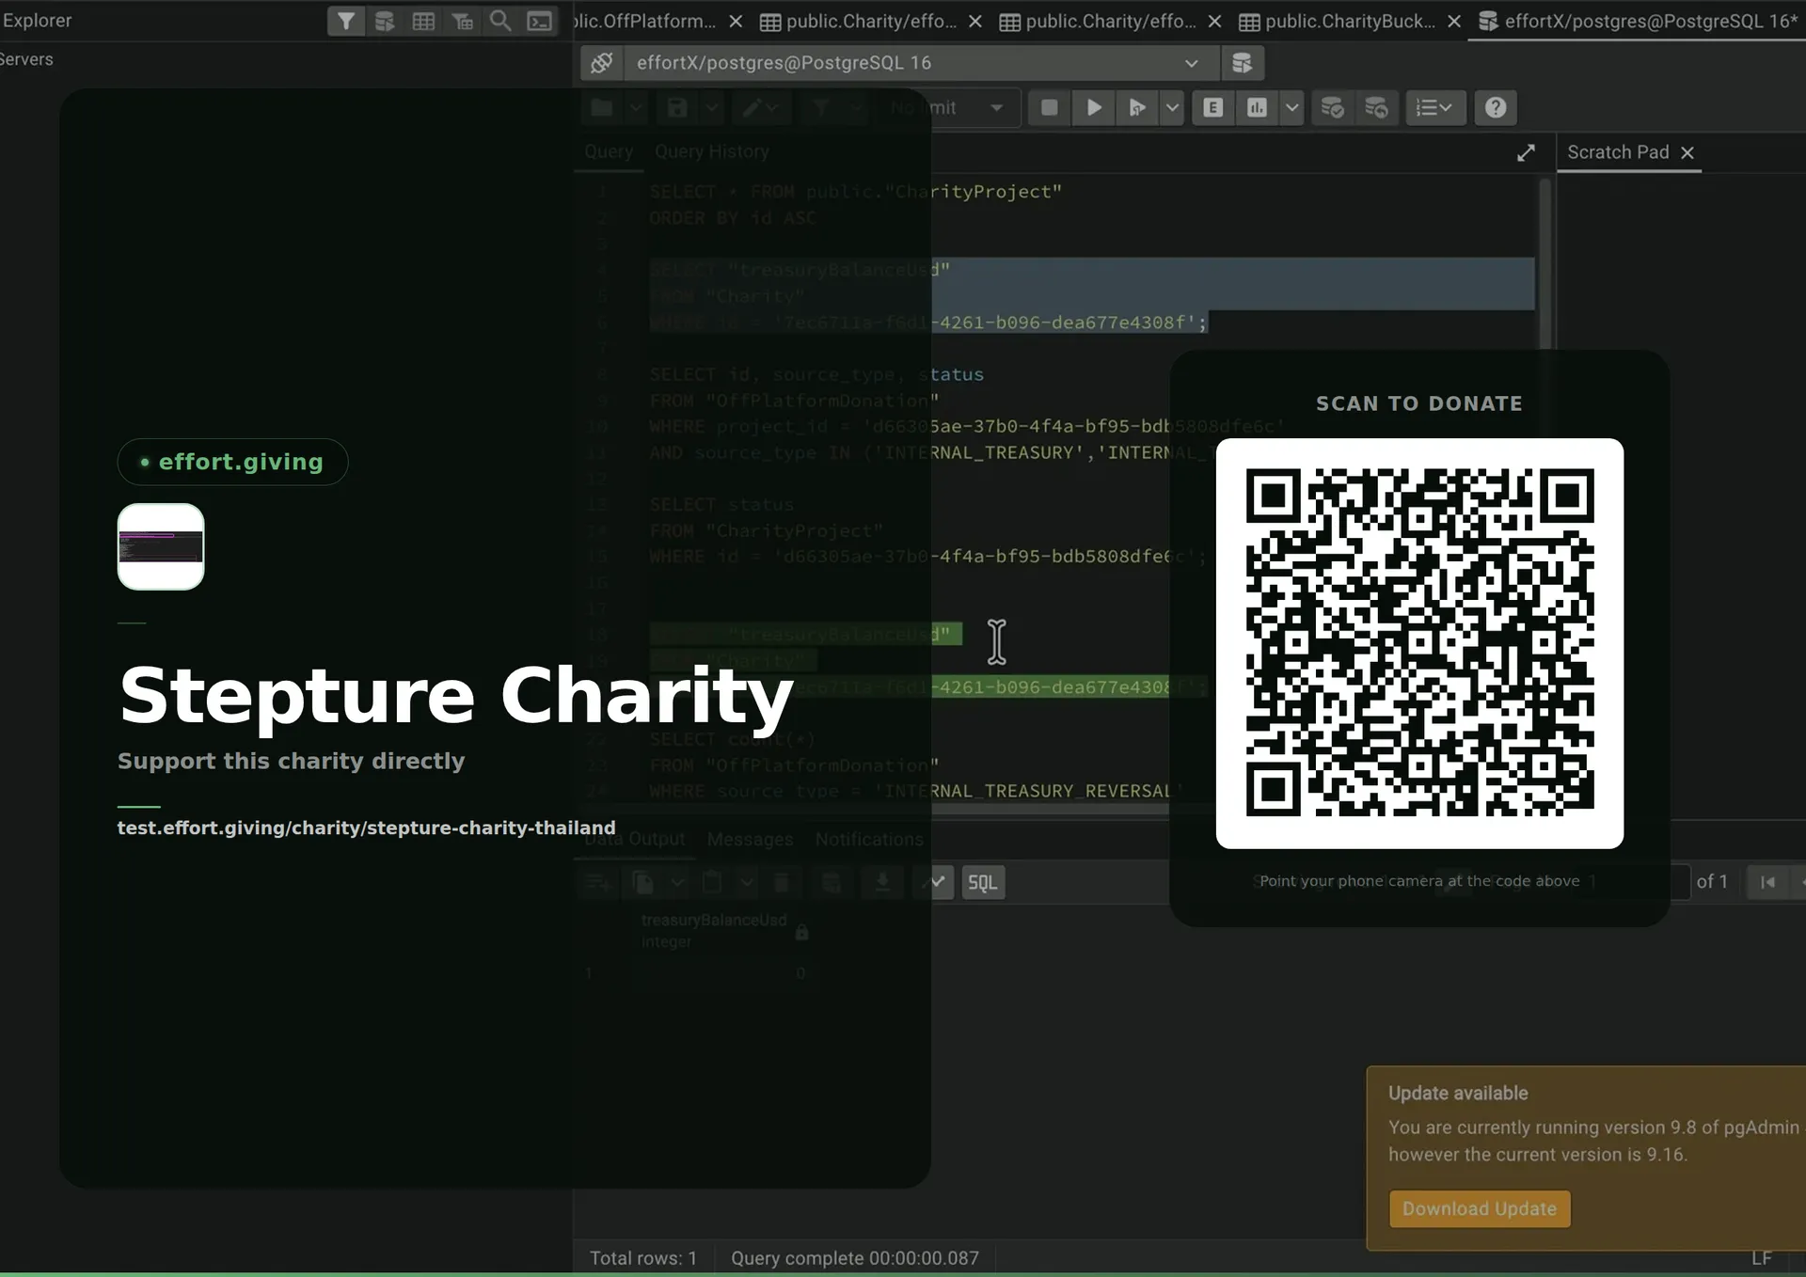
Task: Expand the query editor with diagonal arrows icon
Action: pos(1526,153)
